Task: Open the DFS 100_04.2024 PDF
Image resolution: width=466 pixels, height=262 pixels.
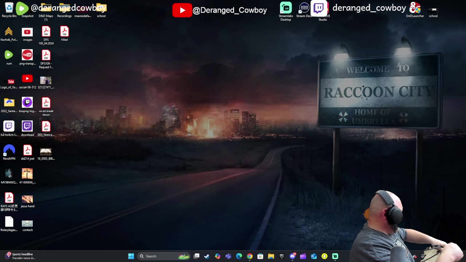Action: click(x=46, y=36)
